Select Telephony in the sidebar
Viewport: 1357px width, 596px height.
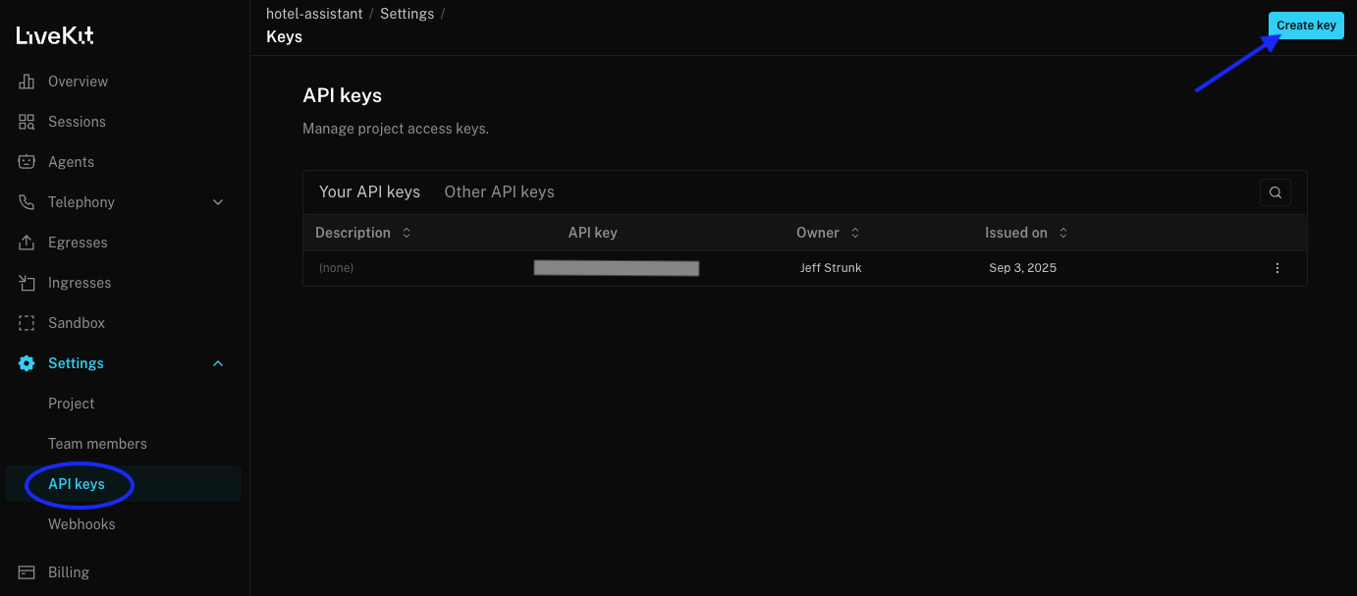[x=81, y=202]
